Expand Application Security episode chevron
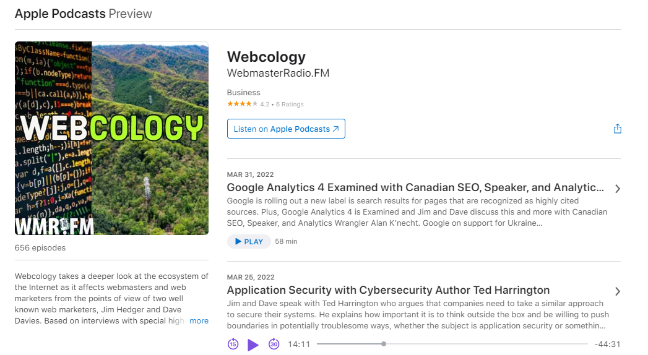The height and width of the screenshot is (355, 648). tap(618, 291)
